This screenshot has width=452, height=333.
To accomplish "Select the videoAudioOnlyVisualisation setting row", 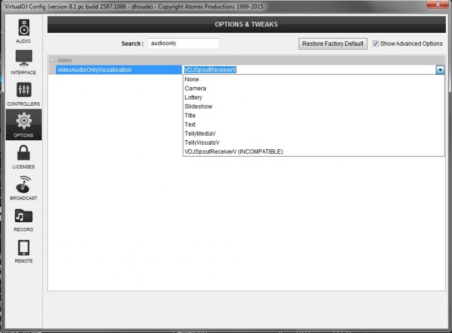I will point(119,70).
